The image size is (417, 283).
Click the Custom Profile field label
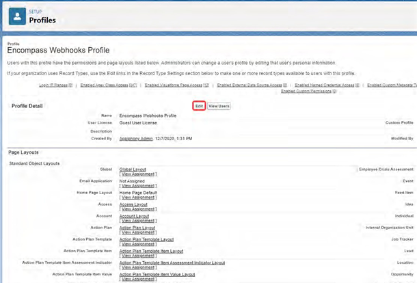click(399, 123)
